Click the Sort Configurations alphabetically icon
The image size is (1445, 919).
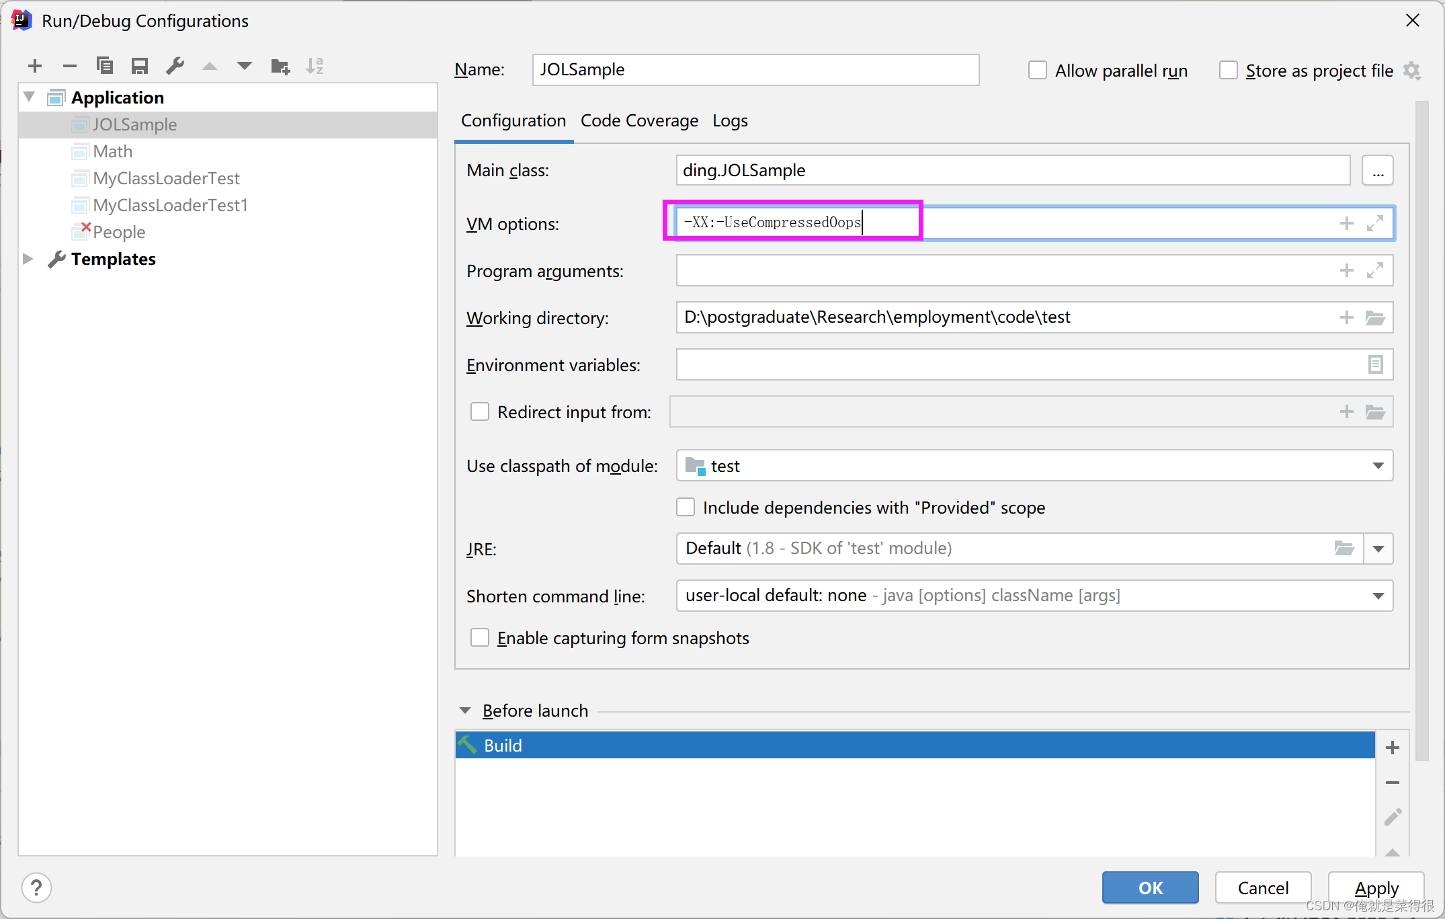(x=315, y=66)
